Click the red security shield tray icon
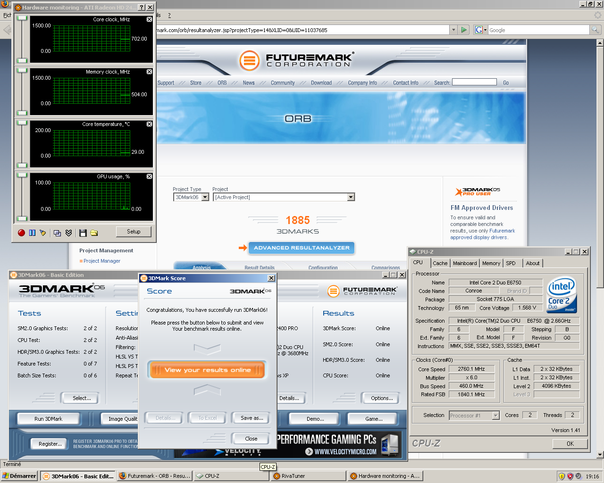This screenshot has height=483, width=604. click(x=570, y=476)
